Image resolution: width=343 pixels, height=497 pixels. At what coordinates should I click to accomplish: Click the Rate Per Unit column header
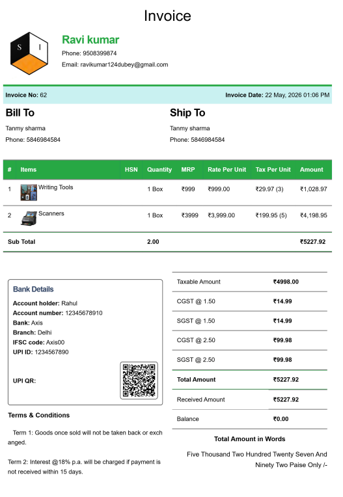226,170
